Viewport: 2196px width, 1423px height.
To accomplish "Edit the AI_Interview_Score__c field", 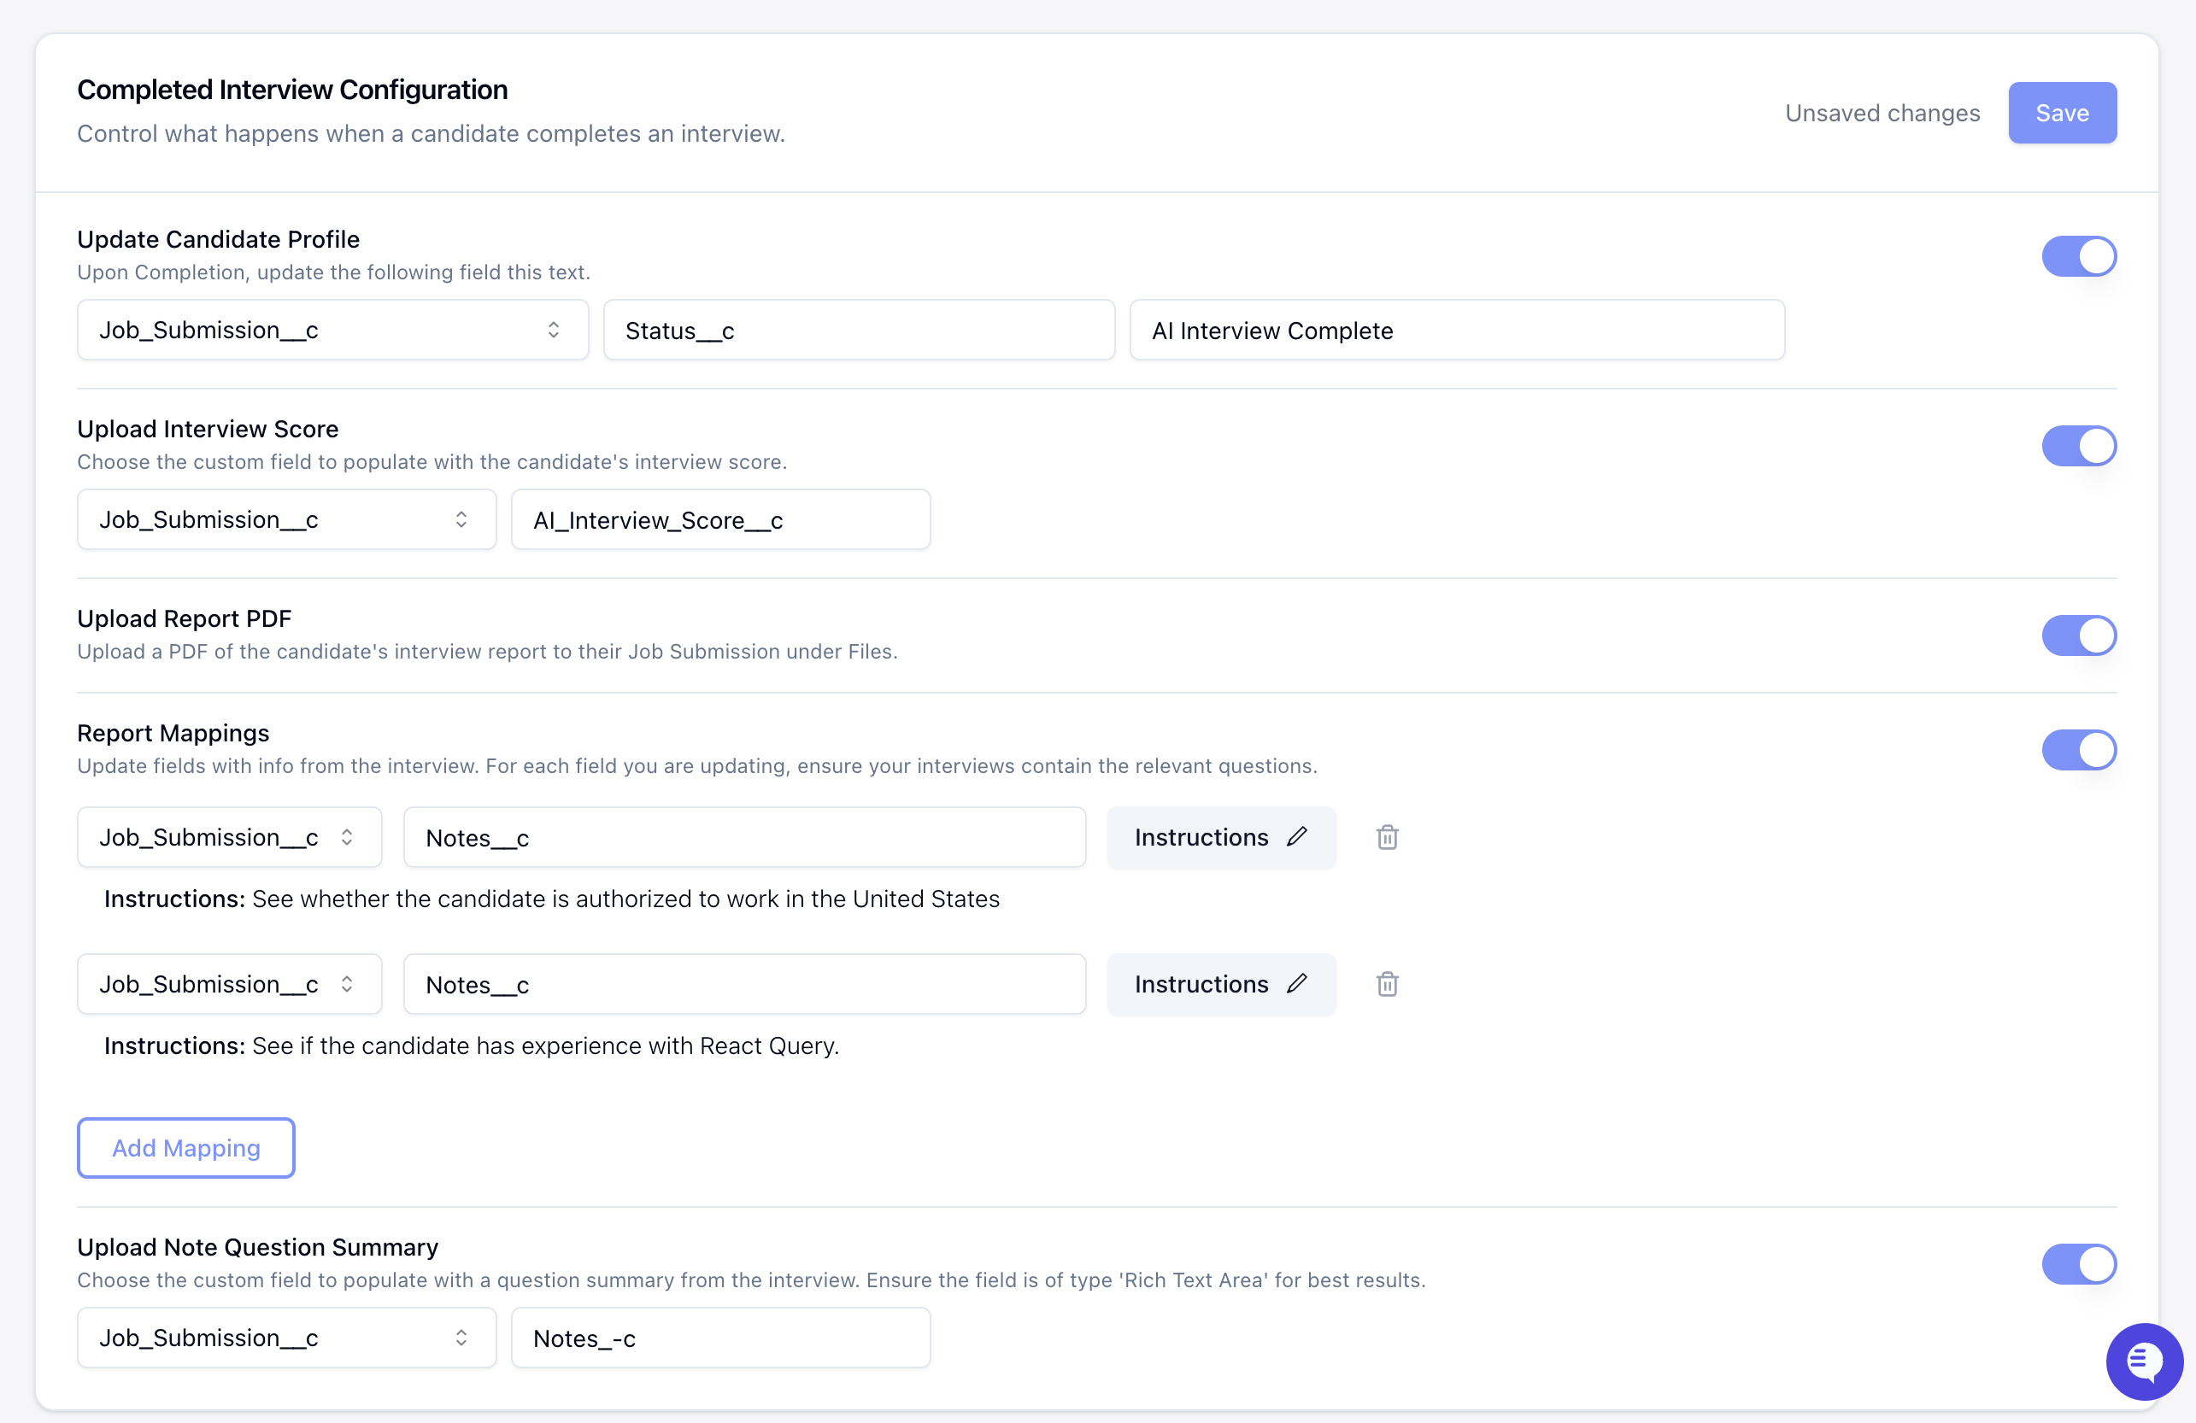I will (719, 520).
